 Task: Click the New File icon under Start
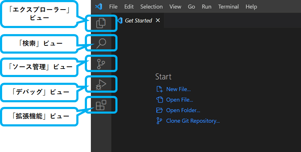point(159,89)
